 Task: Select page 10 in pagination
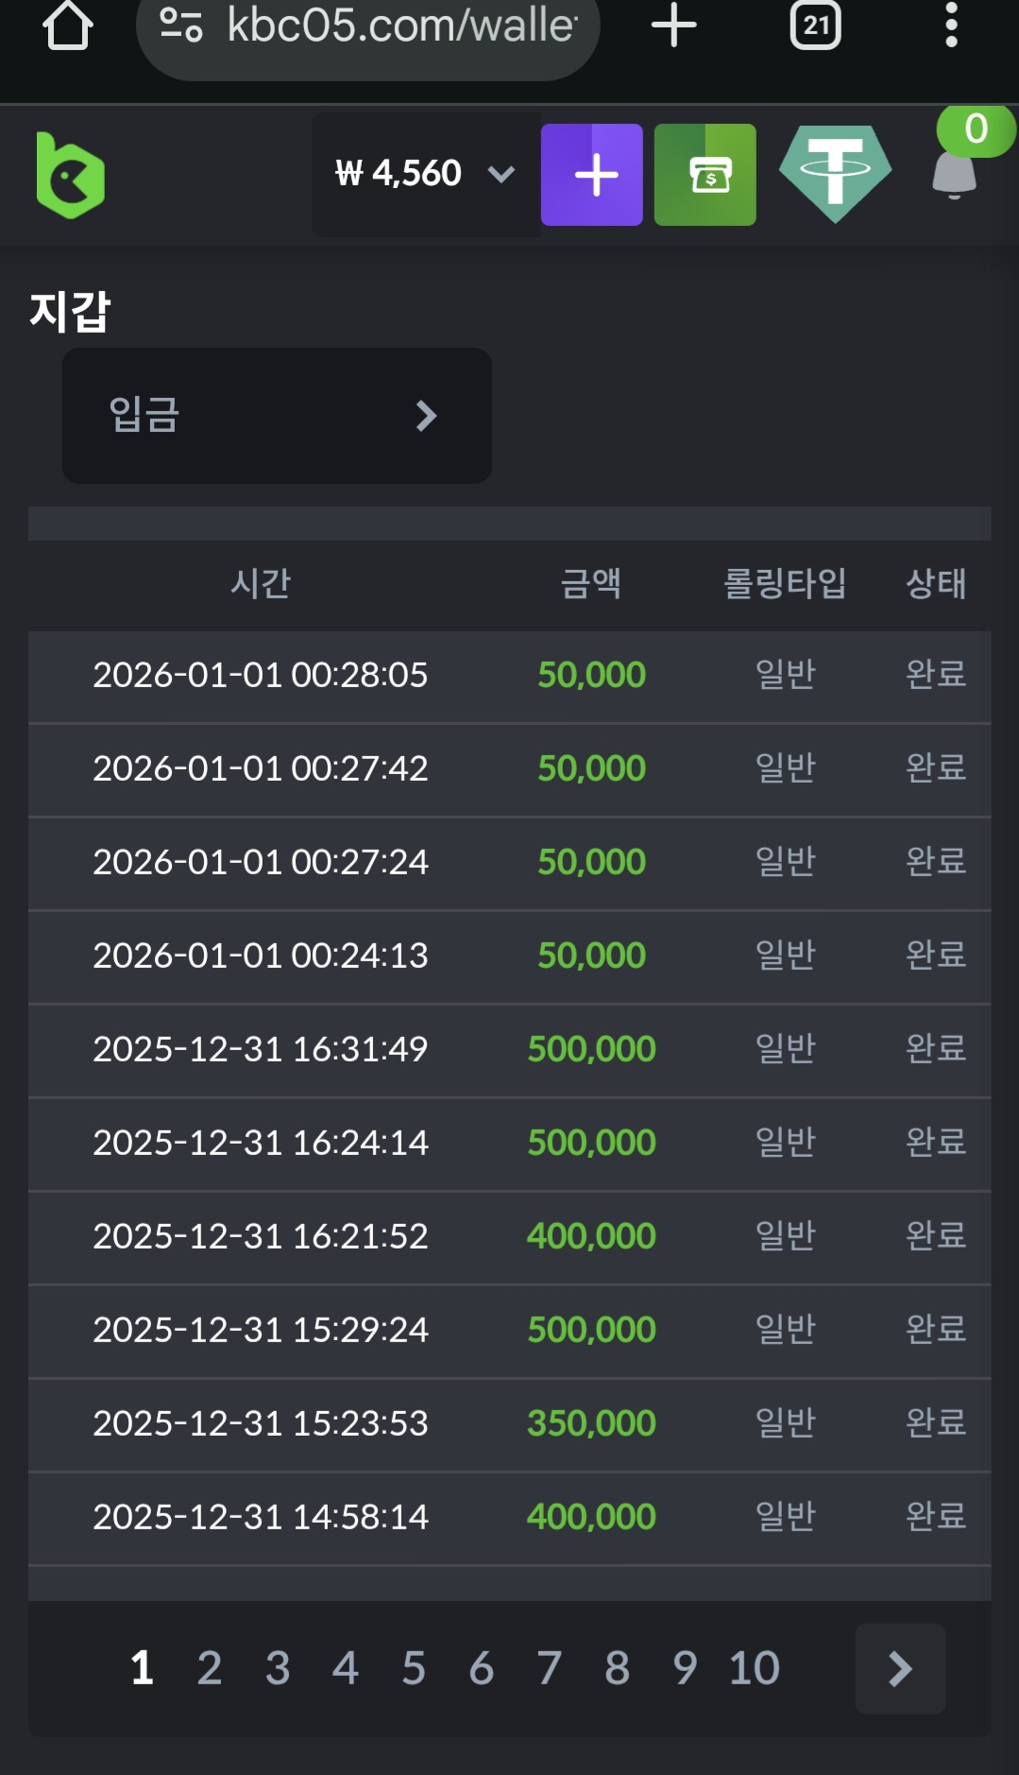[754, 1668]
